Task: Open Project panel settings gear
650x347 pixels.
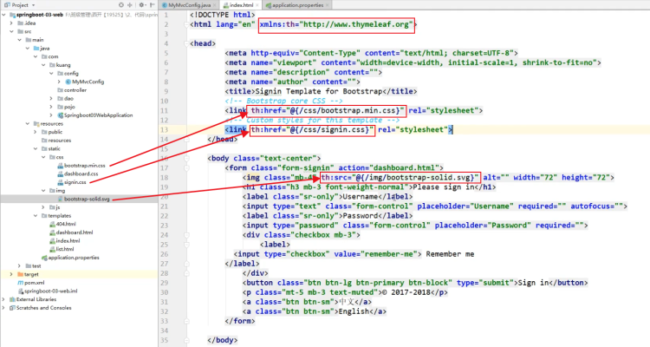Action: click(x=142, y=5)
